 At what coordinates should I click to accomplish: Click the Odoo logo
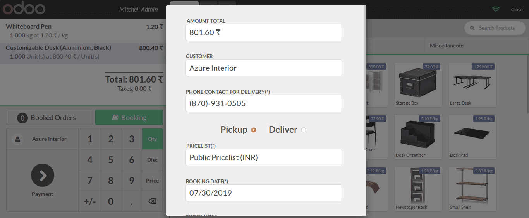click(24, 8)
